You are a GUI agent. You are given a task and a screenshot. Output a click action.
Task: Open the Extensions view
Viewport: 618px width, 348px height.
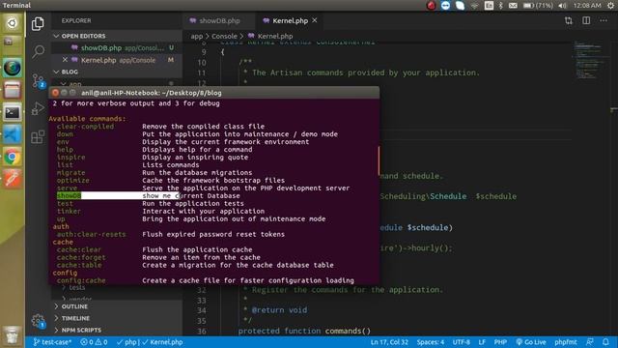coord(38,137)
